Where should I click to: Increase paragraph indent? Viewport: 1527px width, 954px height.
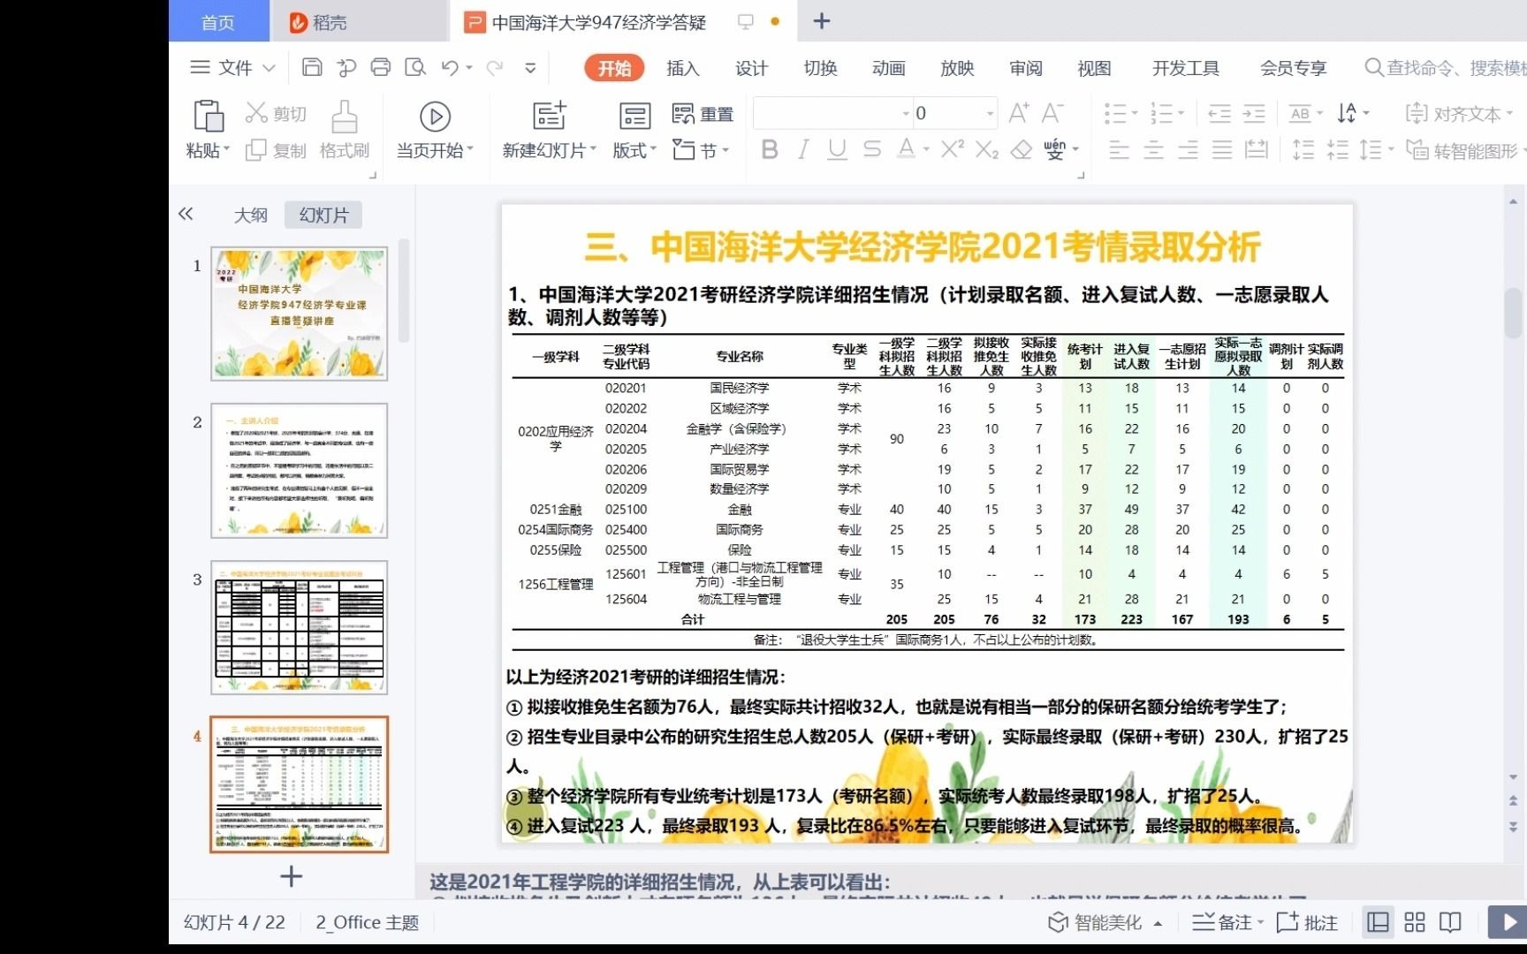[x=1254, y=113]
